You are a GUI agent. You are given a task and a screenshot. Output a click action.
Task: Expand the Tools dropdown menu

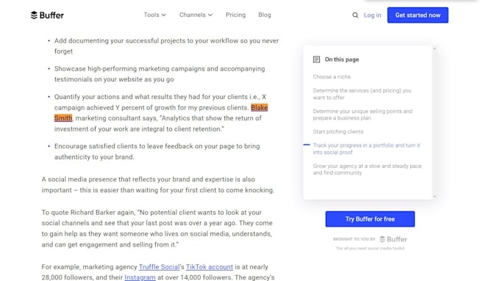tap(154, 15)
